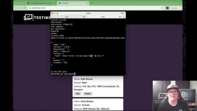Image resolution: width=197 pixels, height=111 pixels.
Task: Switch to the second bash terminal tab
Action: coord(104,17)
